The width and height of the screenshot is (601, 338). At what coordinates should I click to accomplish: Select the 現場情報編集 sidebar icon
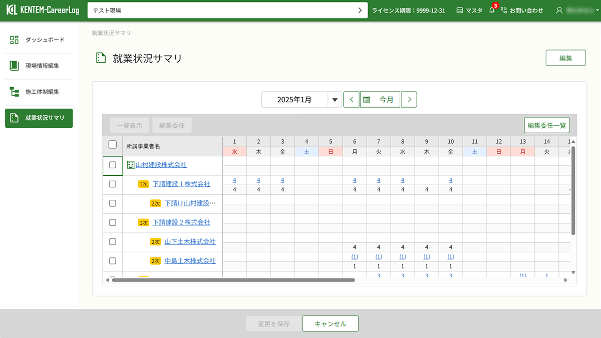click(15, 66)
